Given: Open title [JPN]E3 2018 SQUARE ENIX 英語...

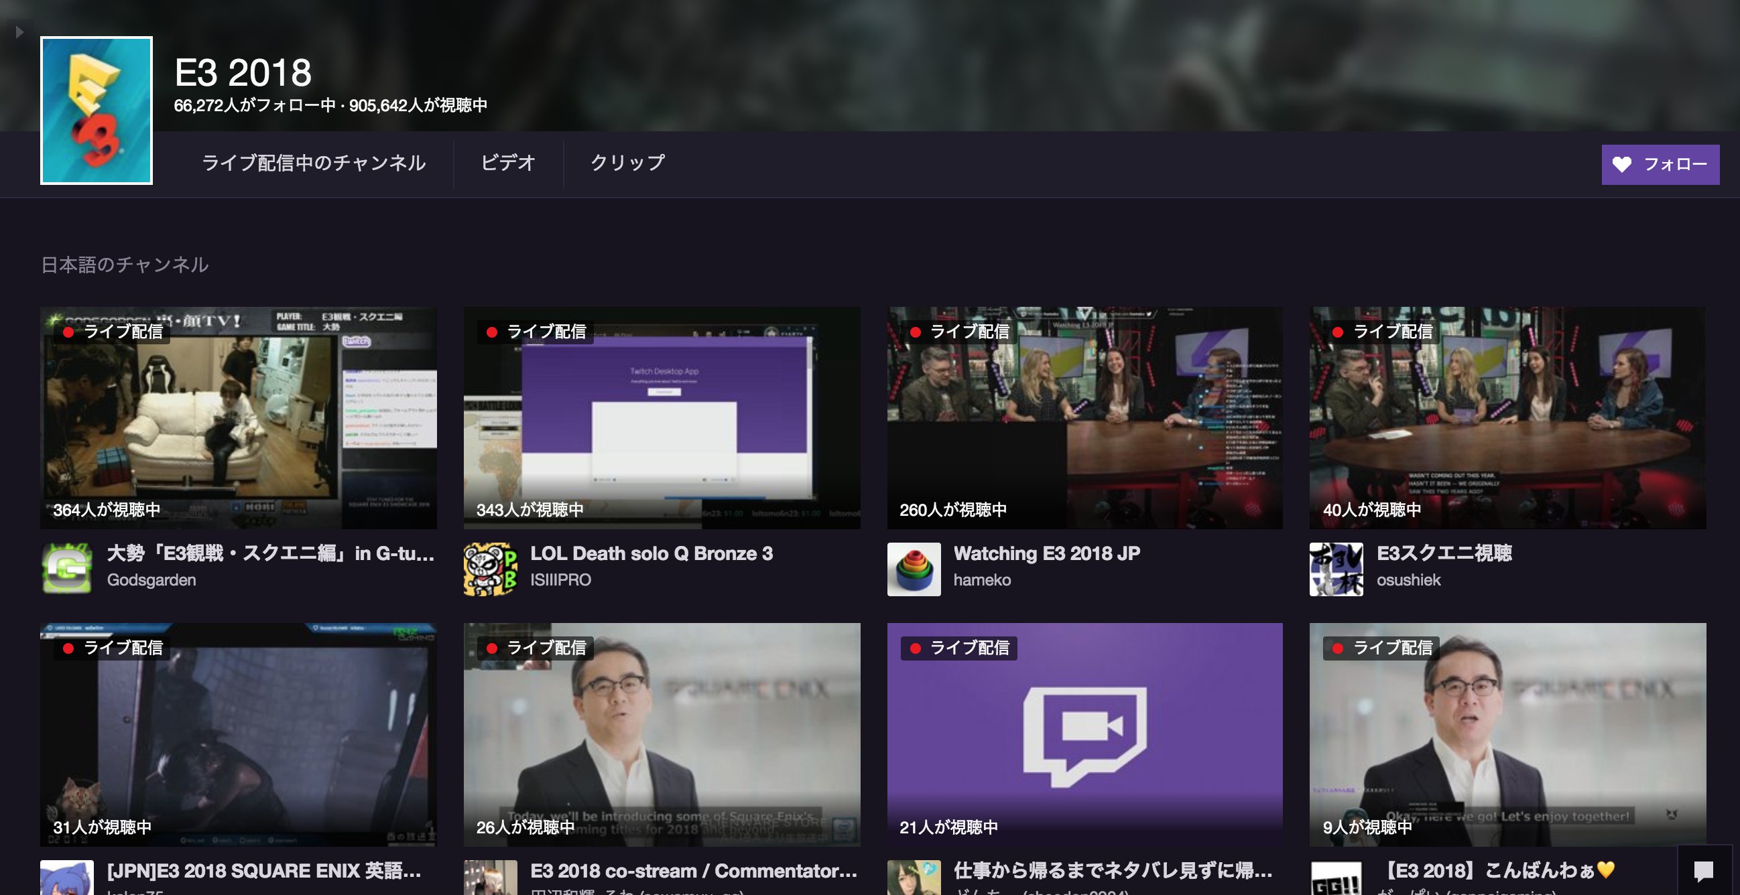Looking at the screenshot, I should pyautogui.click(x=264, y=871).
